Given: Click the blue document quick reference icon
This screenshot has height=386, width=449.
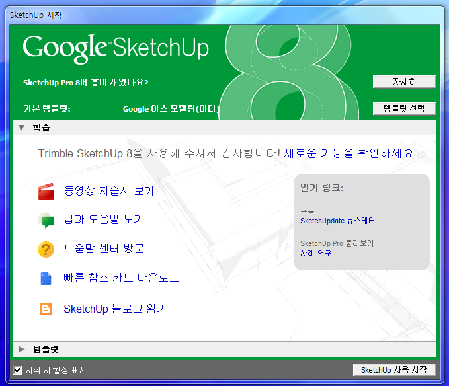Looking at the screenshot, I should pos(46,278).
